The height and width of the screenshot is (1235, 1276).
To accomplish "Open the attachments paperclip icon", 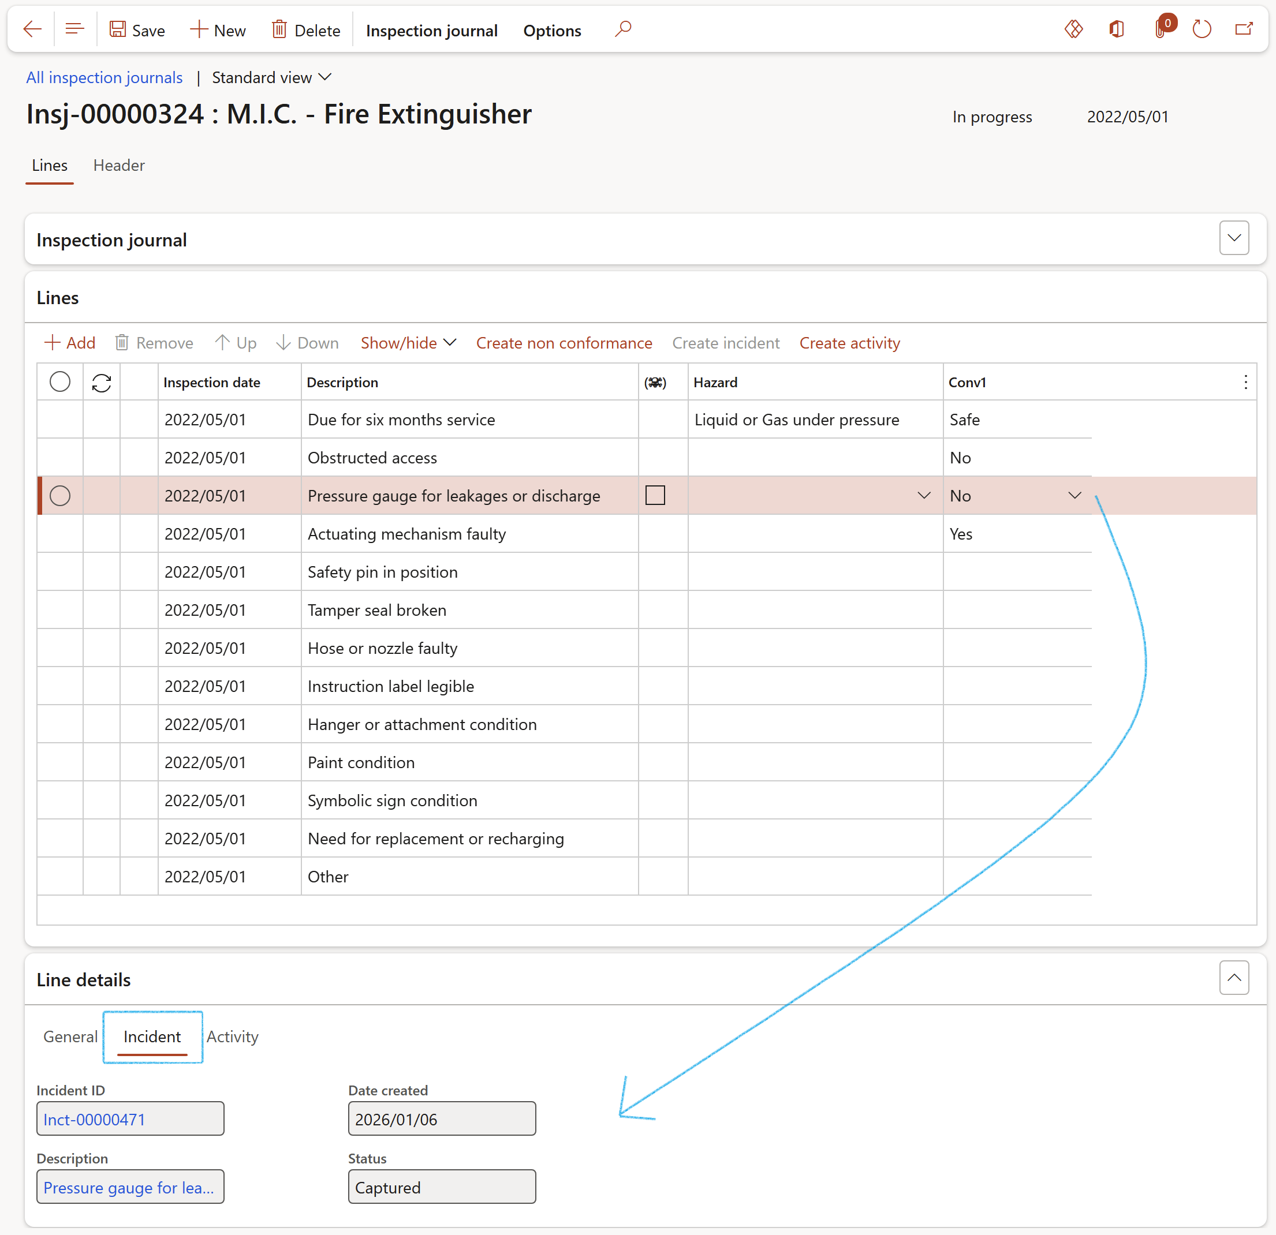I will (1161, 29).
